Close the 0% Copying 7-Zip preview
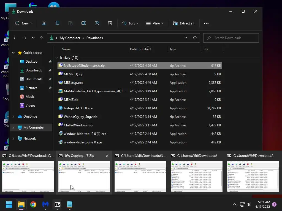 [107, 156]
